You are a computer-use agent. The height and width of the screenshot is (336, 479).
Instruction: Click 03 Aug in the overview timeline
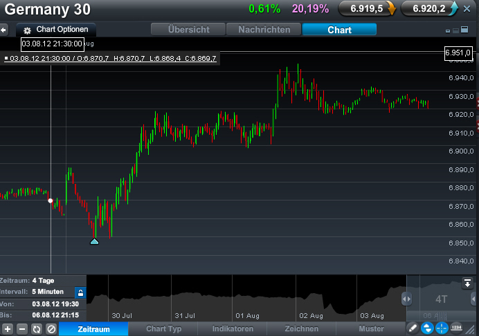[372, 315]
